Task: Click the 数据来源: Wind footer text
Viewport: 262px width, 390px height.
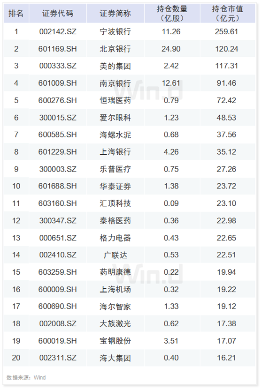Action: [26, 377]
